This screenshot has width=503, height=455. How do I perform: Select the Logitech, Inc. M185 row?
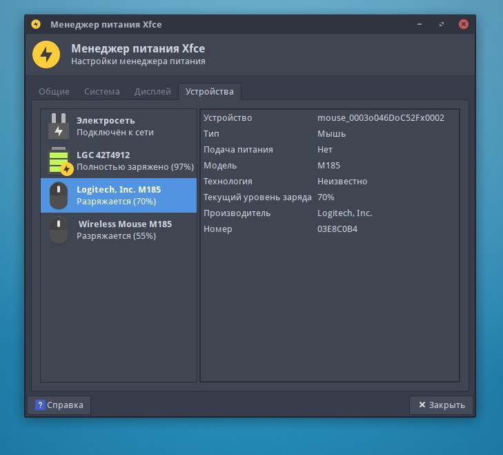pyautogui.click(x=119, y=195)
